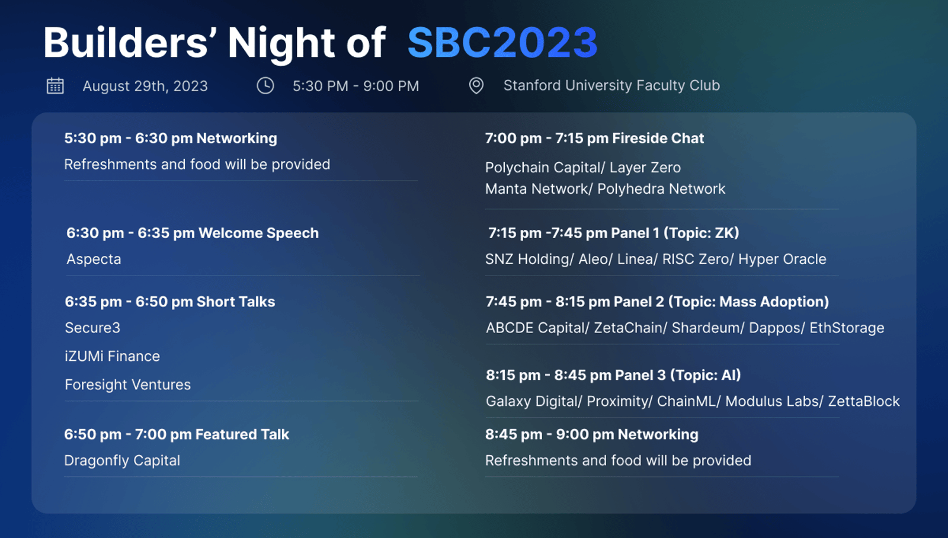
Task: Click the Manta Network/ Polyhedra Network line
Action: [605, 188]
